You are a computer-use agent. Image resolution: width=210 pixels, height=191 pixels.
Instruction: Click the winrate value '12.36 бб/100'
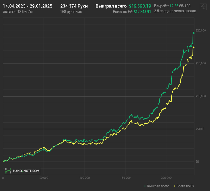pyautogui.click(x=180, y=6)
